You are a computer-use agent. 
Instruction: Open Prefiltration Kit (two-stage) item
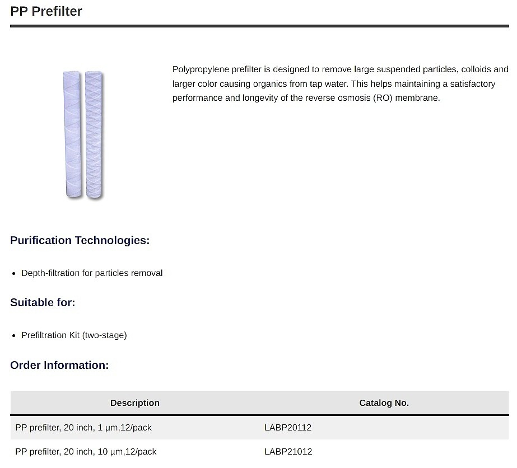tap(74, 335)
